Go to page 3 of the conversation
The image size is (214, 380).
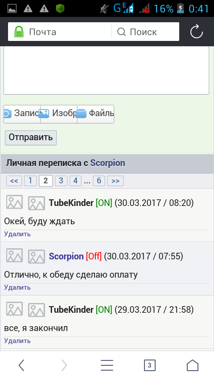point(61,181)
